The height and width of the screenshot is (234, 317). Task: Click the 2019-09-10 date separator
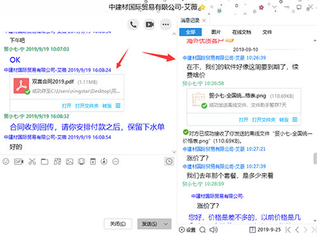[x=245, y=49]
